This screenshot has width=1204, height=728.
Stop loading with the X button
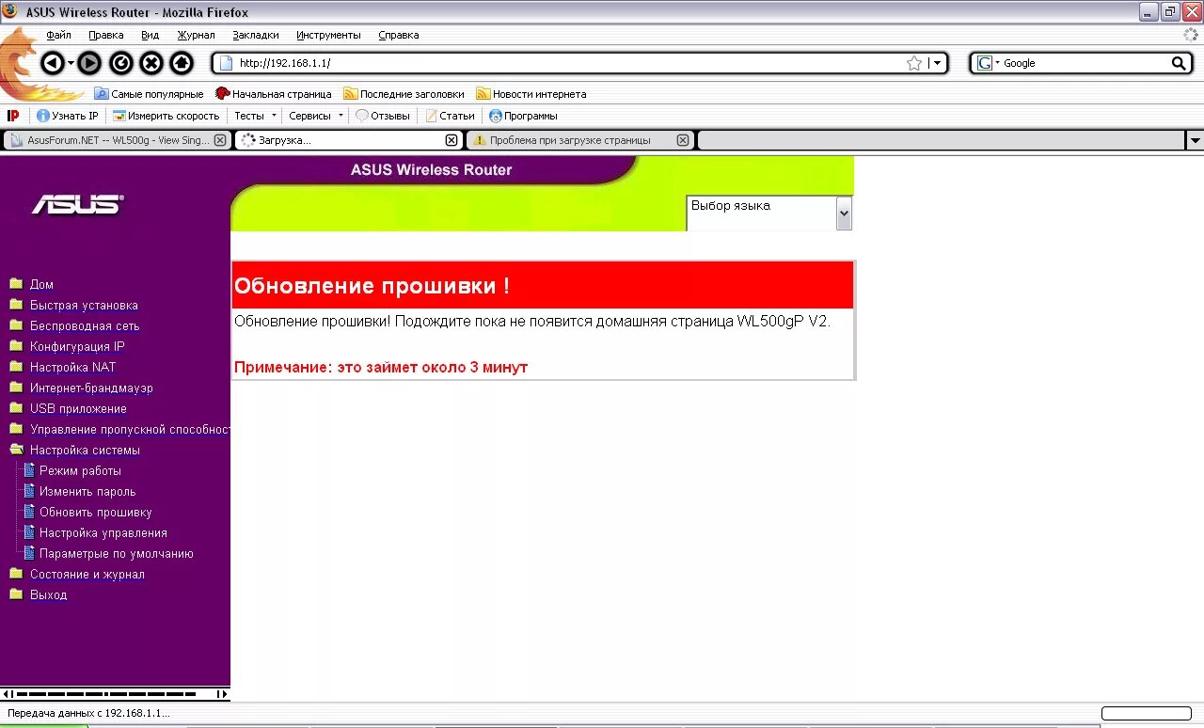pyautogui.click(x=151, y=63)
